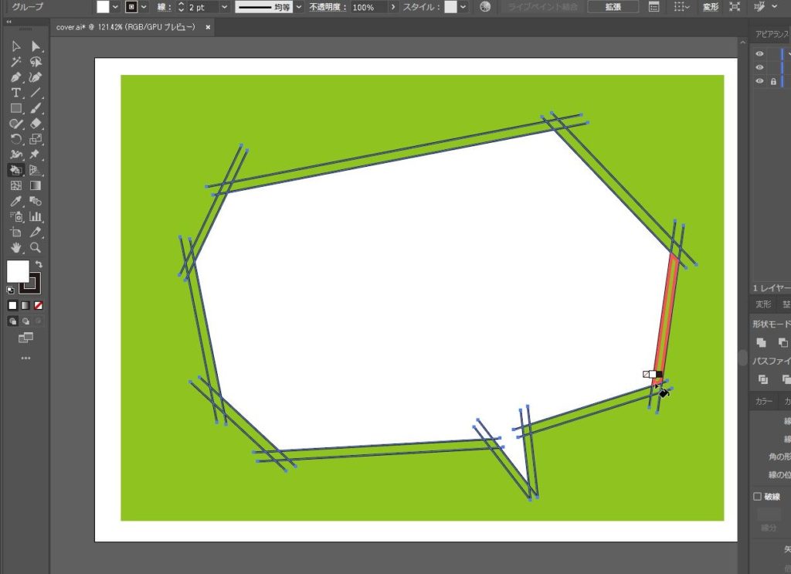Activate the Eyedropper tool
The width and height of the screenshot is (791, 574).
click(x=15, y=201)
